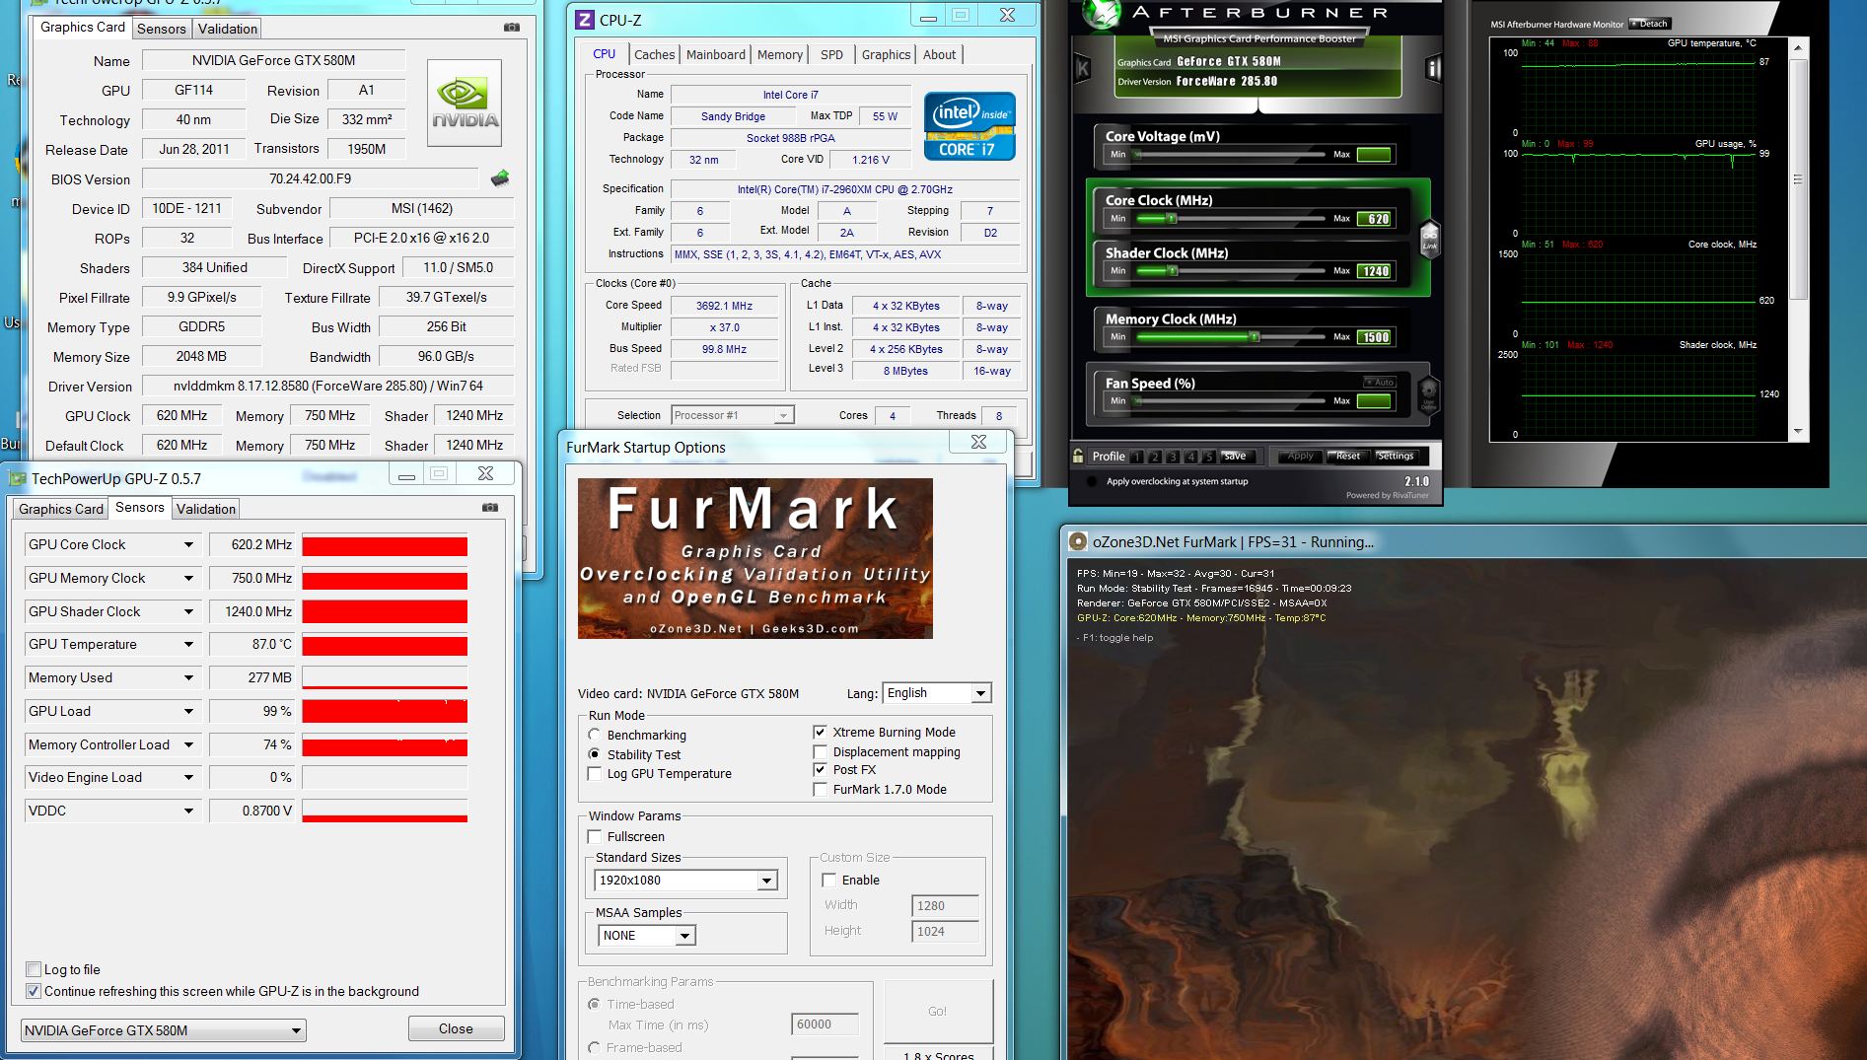Click Detach on Hardware Monitor

pyautogui.click(x=1649, y=24)
